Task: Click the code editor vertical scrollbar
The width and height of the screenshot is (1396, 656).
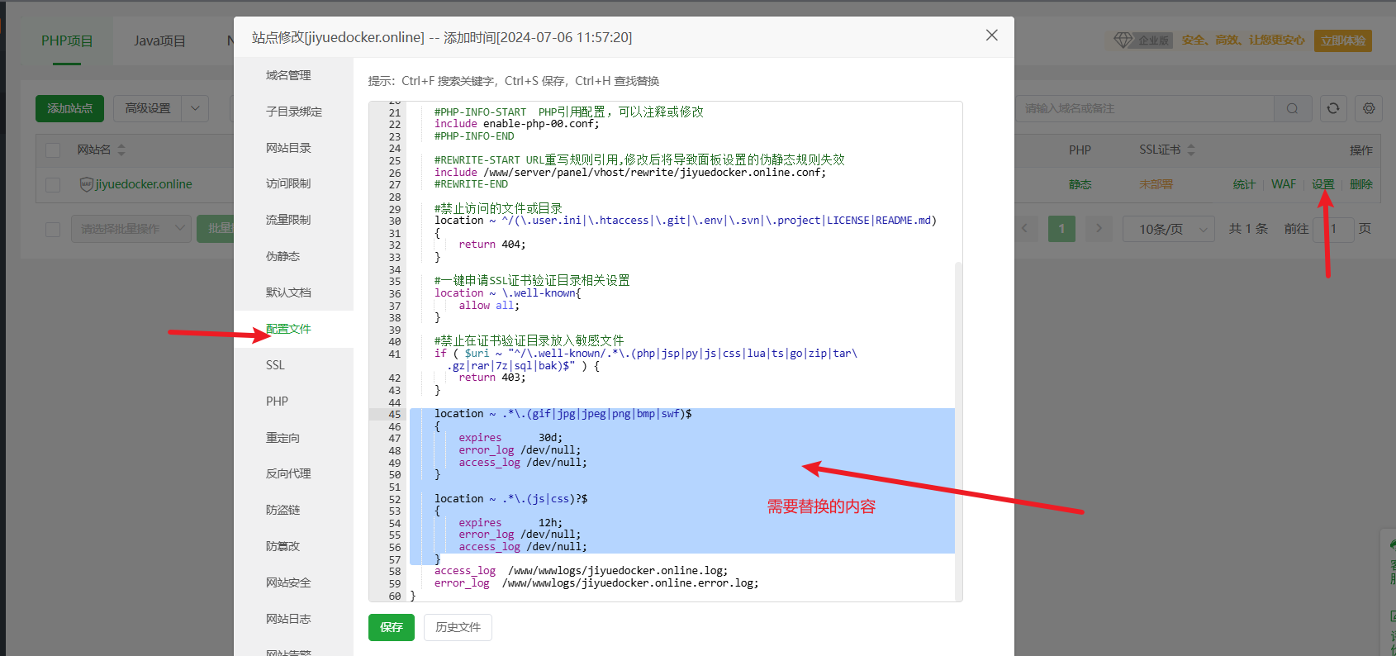Action: tap(958, 430)
